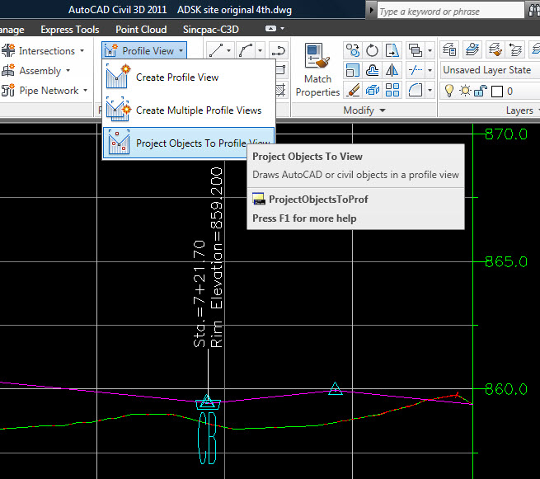
Task: Click the 860.0 elevation label
Action: [x=506, y=389]
